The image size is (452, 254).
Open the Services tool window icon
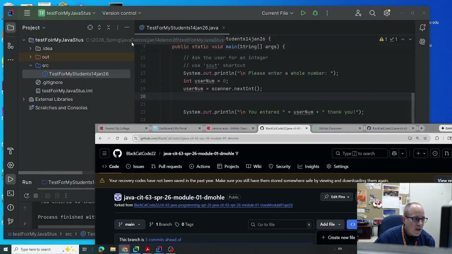point(11,165)
